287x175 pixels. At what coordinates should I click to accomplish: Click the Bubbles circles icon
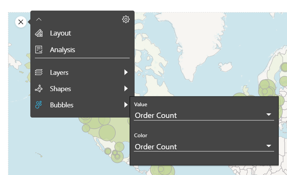pos(38,105)
